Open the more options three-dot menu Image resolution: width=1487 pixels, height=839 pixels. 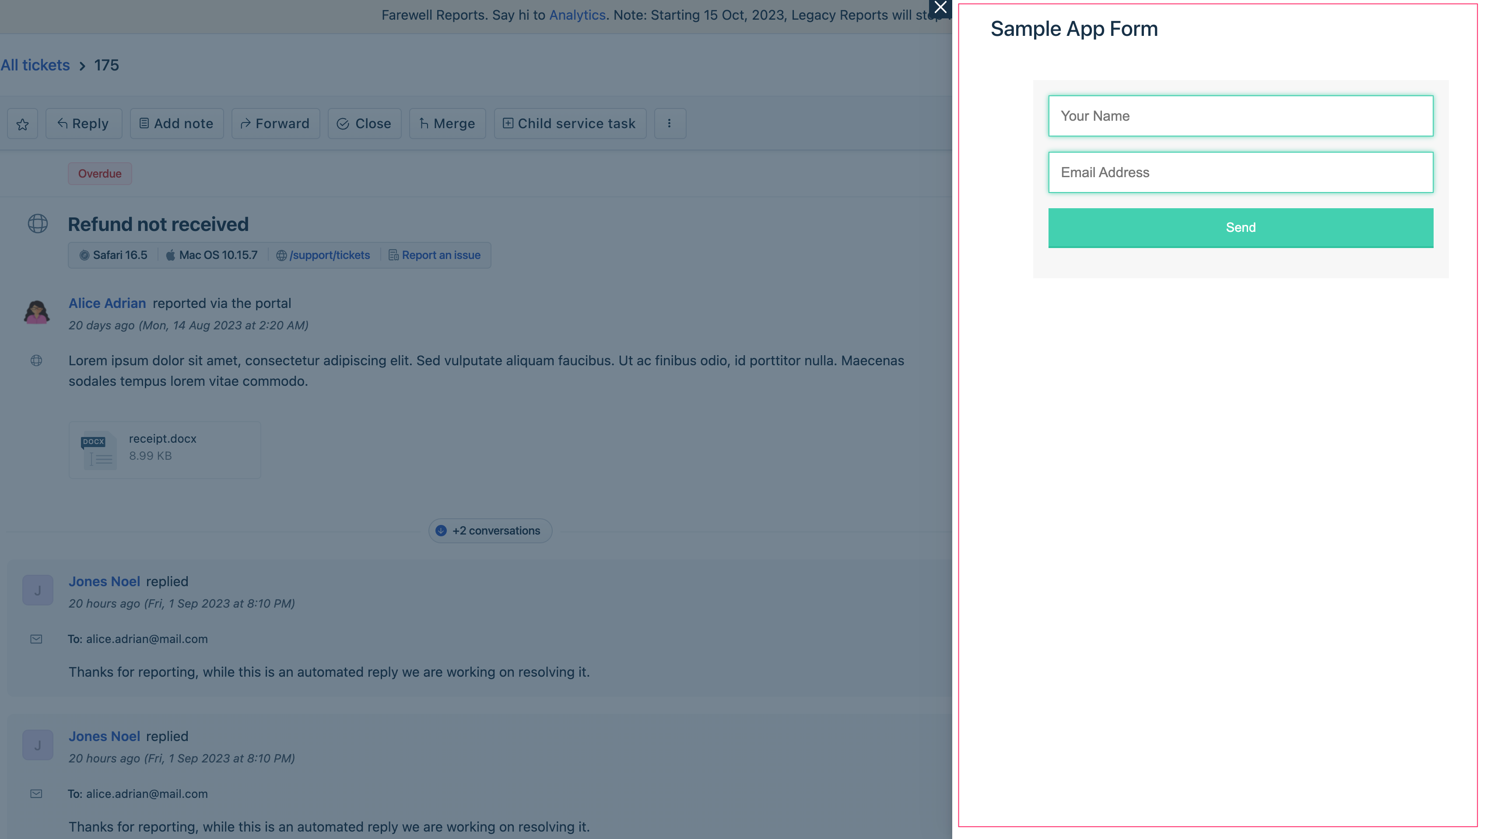(670, 123)
